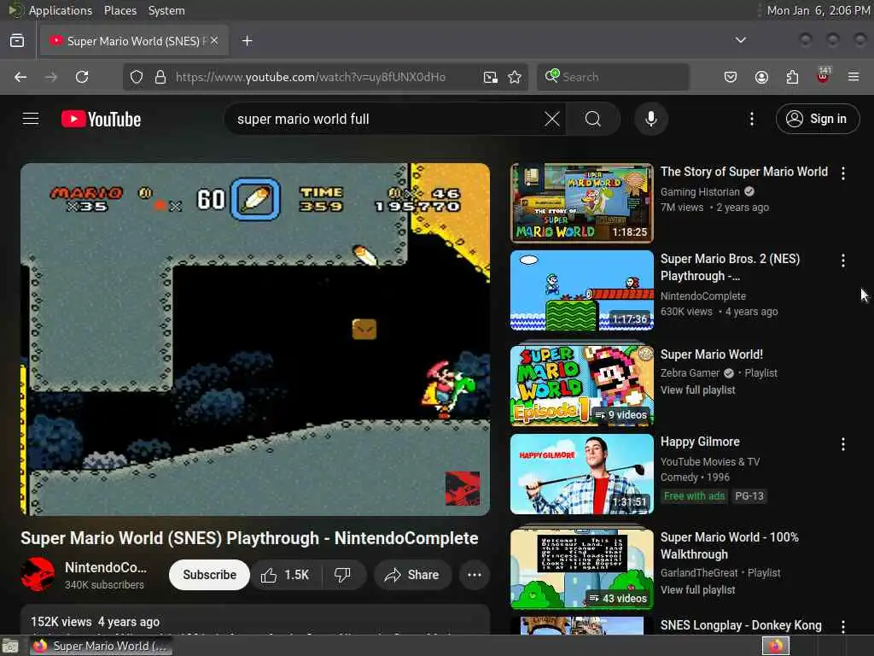This screenshot has width=874, height=656.
Task: Open Super Mario World 100% Walkthrough thumbnail
Action: (581, 569)
